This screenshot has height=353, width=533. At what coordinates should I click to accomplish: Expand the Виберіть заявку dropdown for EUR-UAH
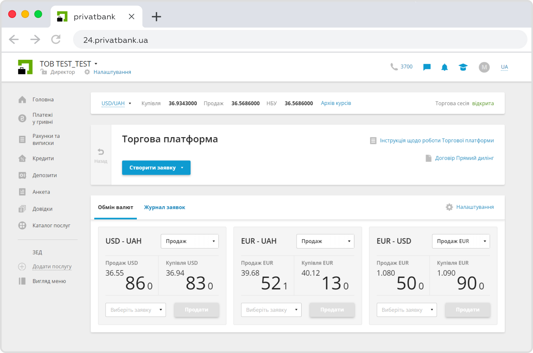point(271,310)
